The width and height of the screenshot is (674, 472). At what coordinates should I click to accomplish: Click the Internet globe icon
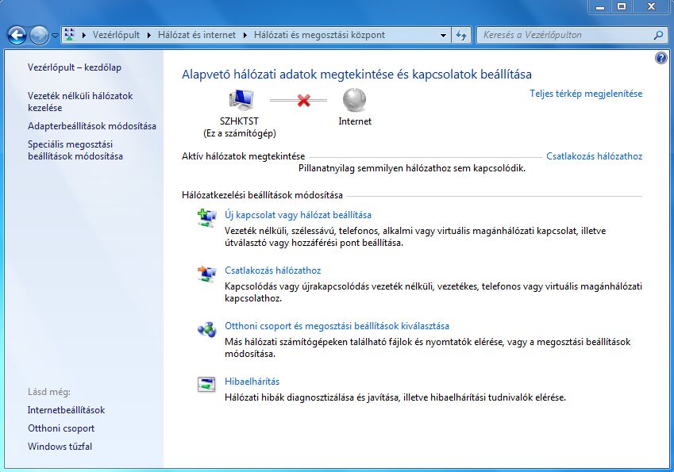[354, 100]
